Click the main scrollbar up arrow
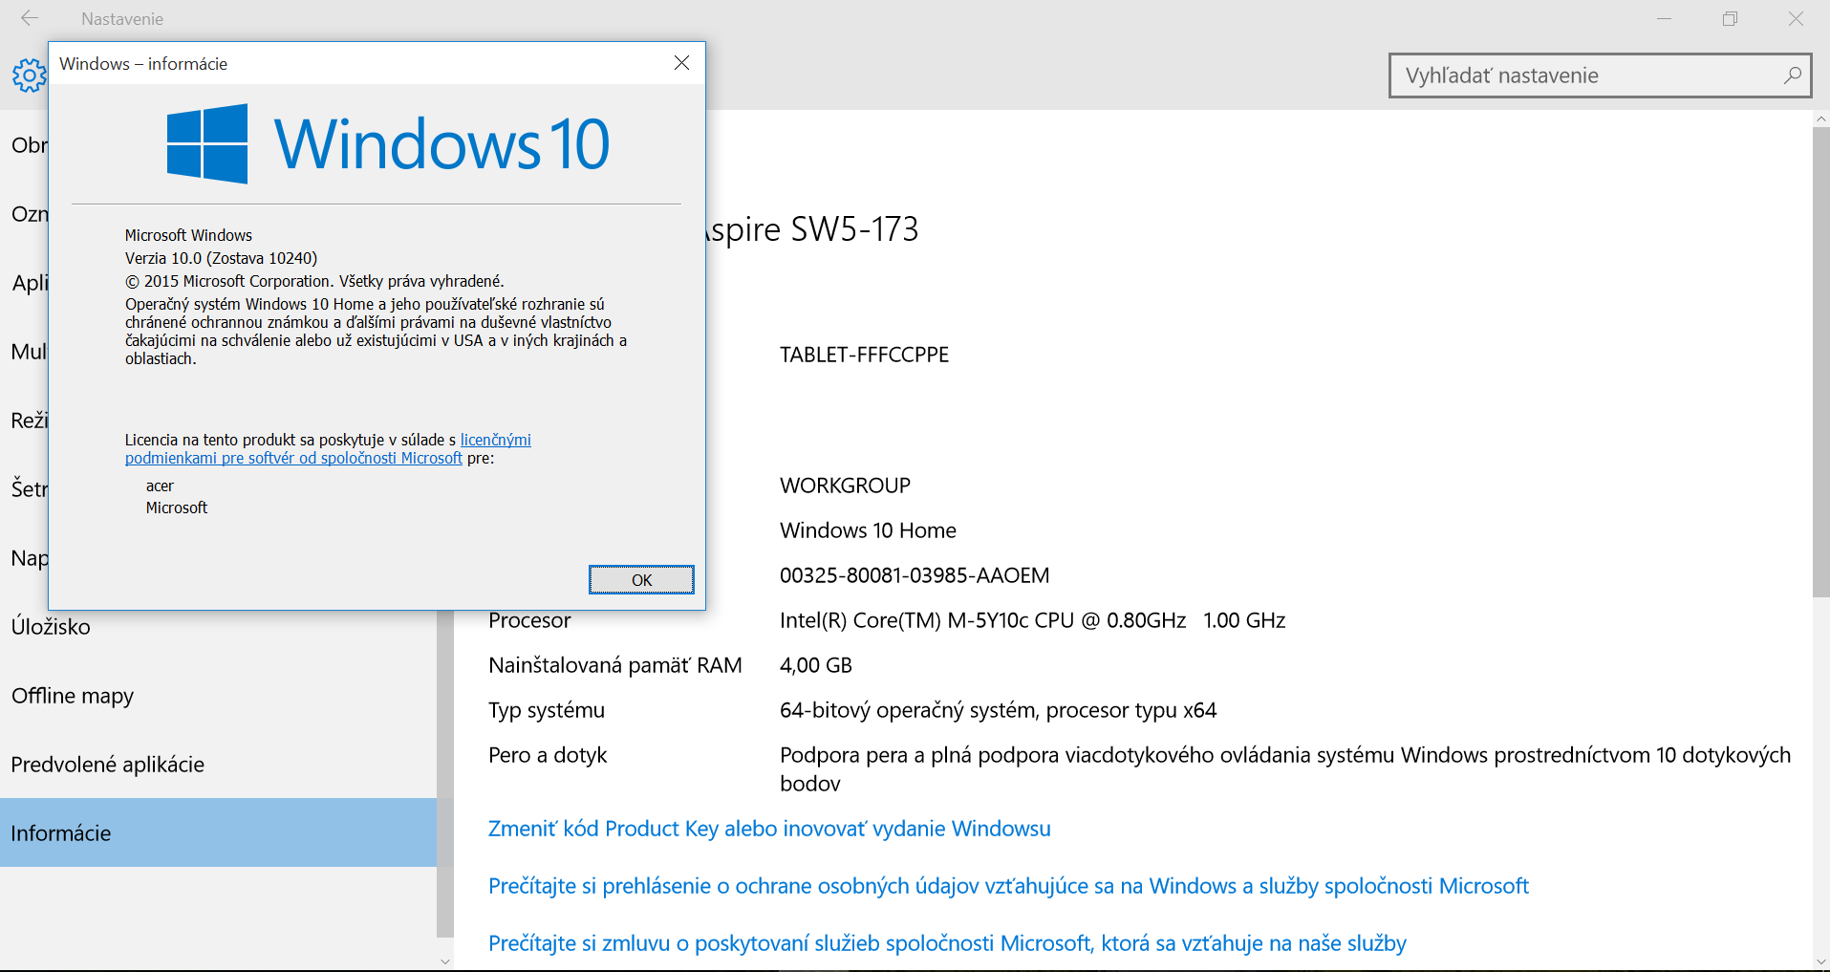This screenshot has width=1830, height=972. [x=1821, y=119]
